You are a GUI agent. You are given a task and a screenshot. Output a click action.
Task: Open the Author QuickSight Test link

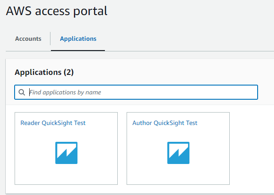click(165, 123)
